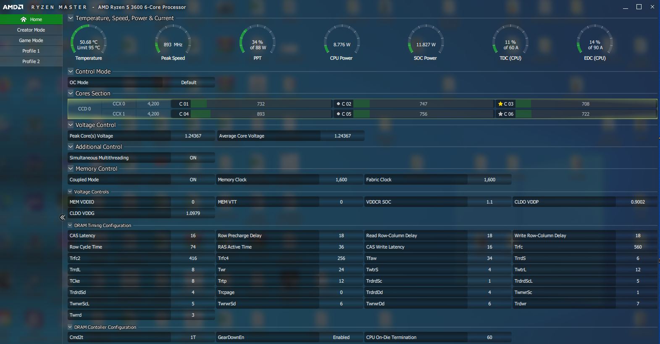Click the C 02 core speed bar
Image resolution: width=660 pixels, height=344 pixels.
click(x=423, y=104)
